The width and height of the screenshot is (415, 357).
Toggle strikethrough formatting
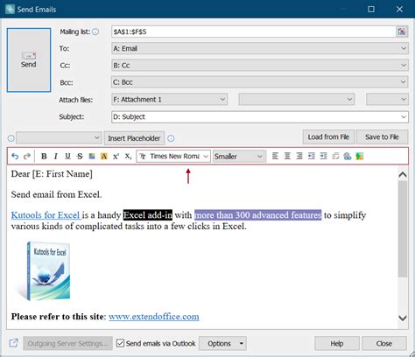80,157
